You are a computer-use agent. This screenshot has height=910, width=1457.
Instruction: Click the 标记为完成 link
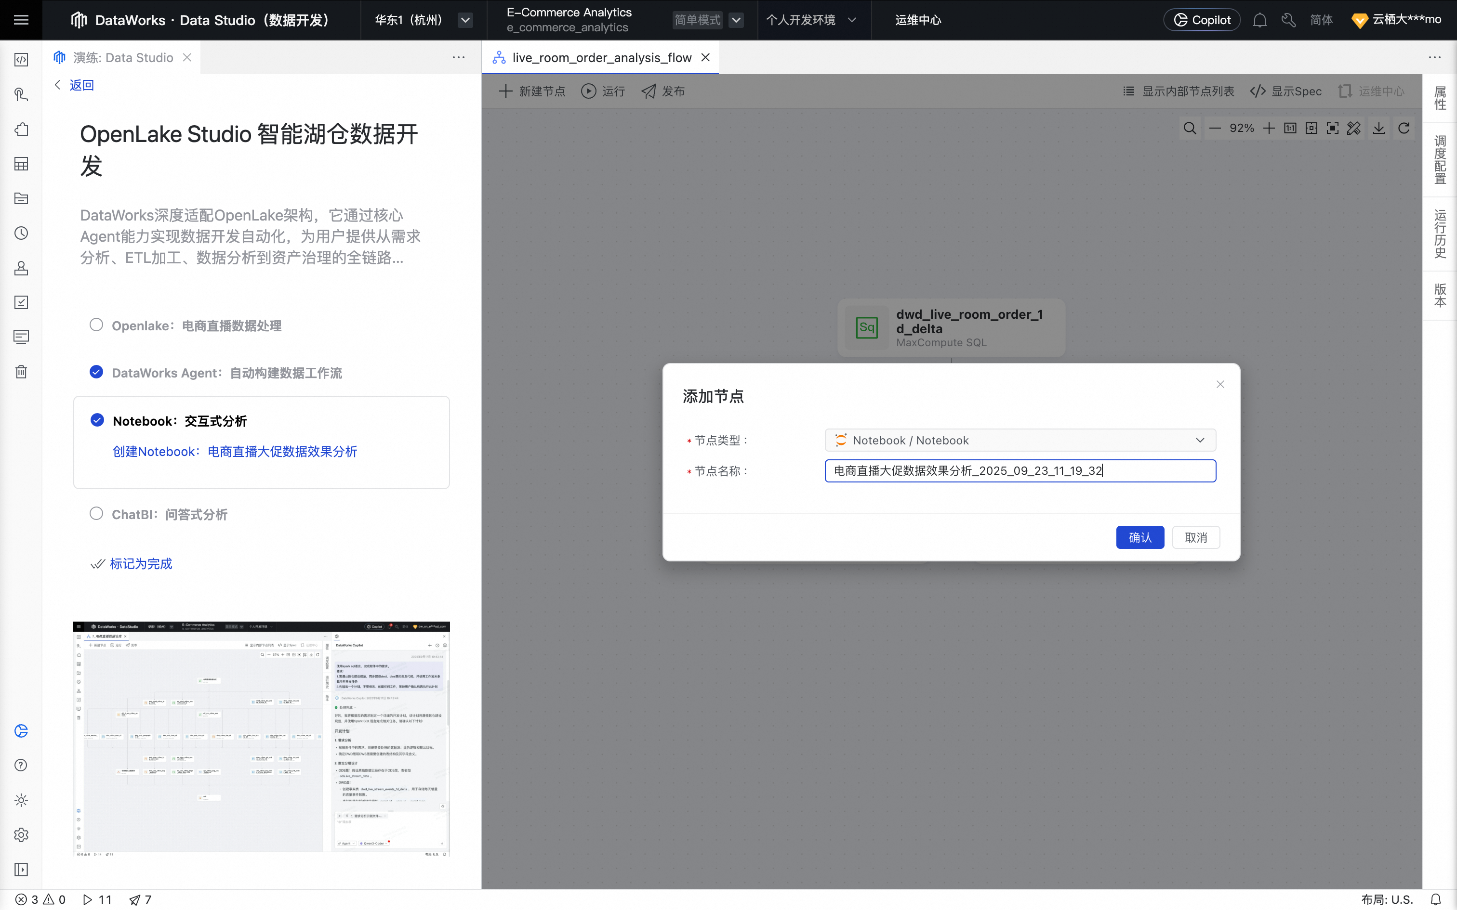[140, 563]
